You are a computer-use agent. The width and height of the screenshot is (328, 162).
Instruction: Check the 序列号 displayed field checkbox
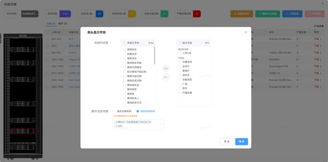coord(180,75)
